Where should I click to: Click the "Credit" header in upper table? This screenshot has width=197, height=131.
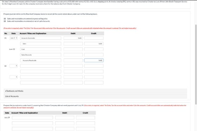pos(94,34)
